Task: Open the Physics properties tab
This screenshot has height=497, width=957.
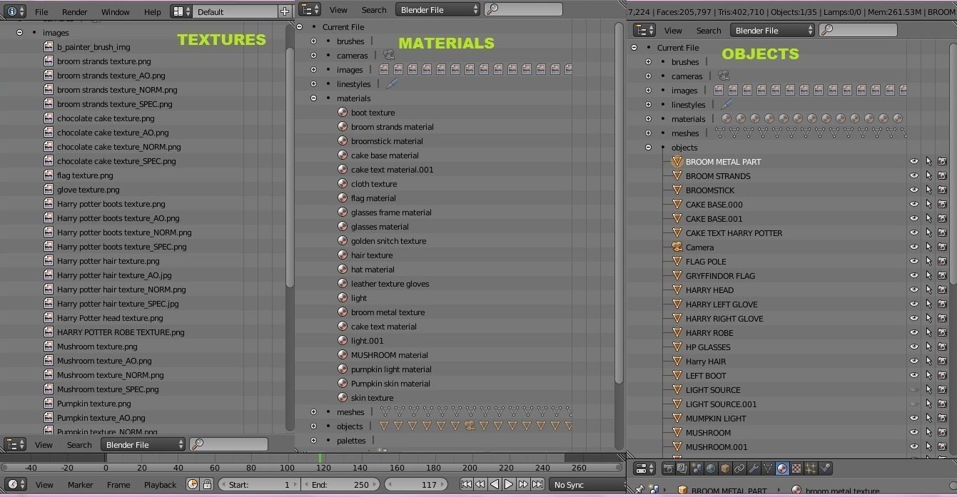Action: point(826,468)
